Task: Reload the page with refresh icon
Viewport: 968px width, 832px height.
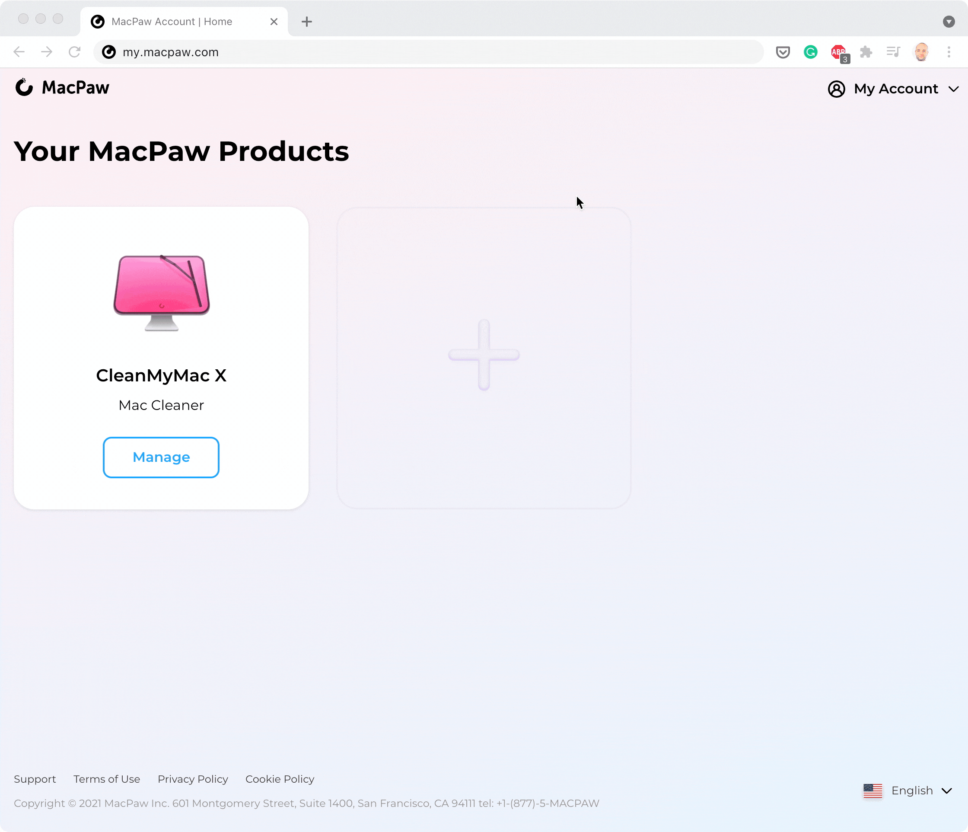Action: pos(74,52)
